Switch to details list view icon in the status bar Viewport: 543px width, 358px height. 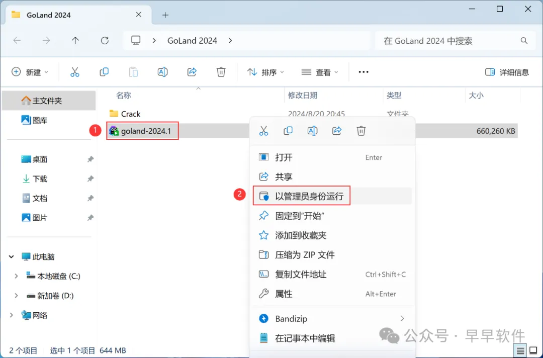(520, 351)
